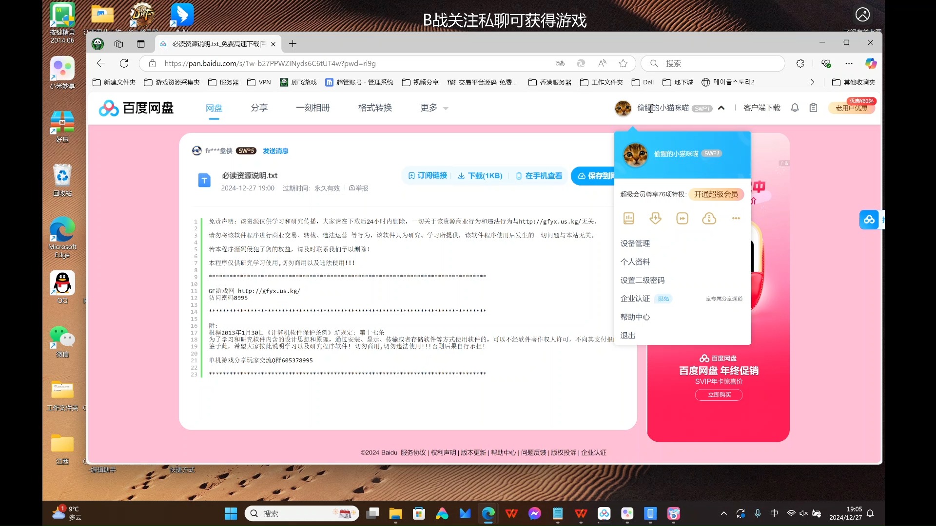Open the 一刻相册 tab
The image size is (936, 526).
pos(313,108)
